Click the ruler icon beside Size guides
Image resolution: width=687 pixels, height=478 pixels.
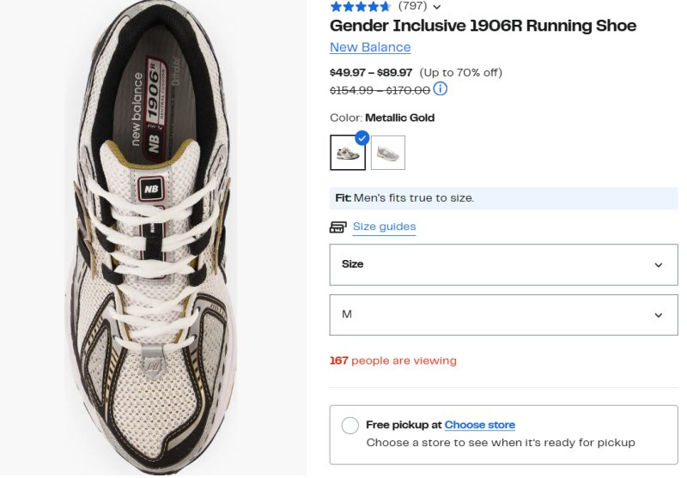[x=338, y=227]
